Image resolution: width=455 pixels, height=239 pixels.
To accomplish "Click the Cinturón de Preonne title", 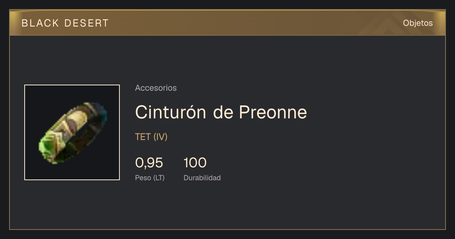I will point(221,112).
